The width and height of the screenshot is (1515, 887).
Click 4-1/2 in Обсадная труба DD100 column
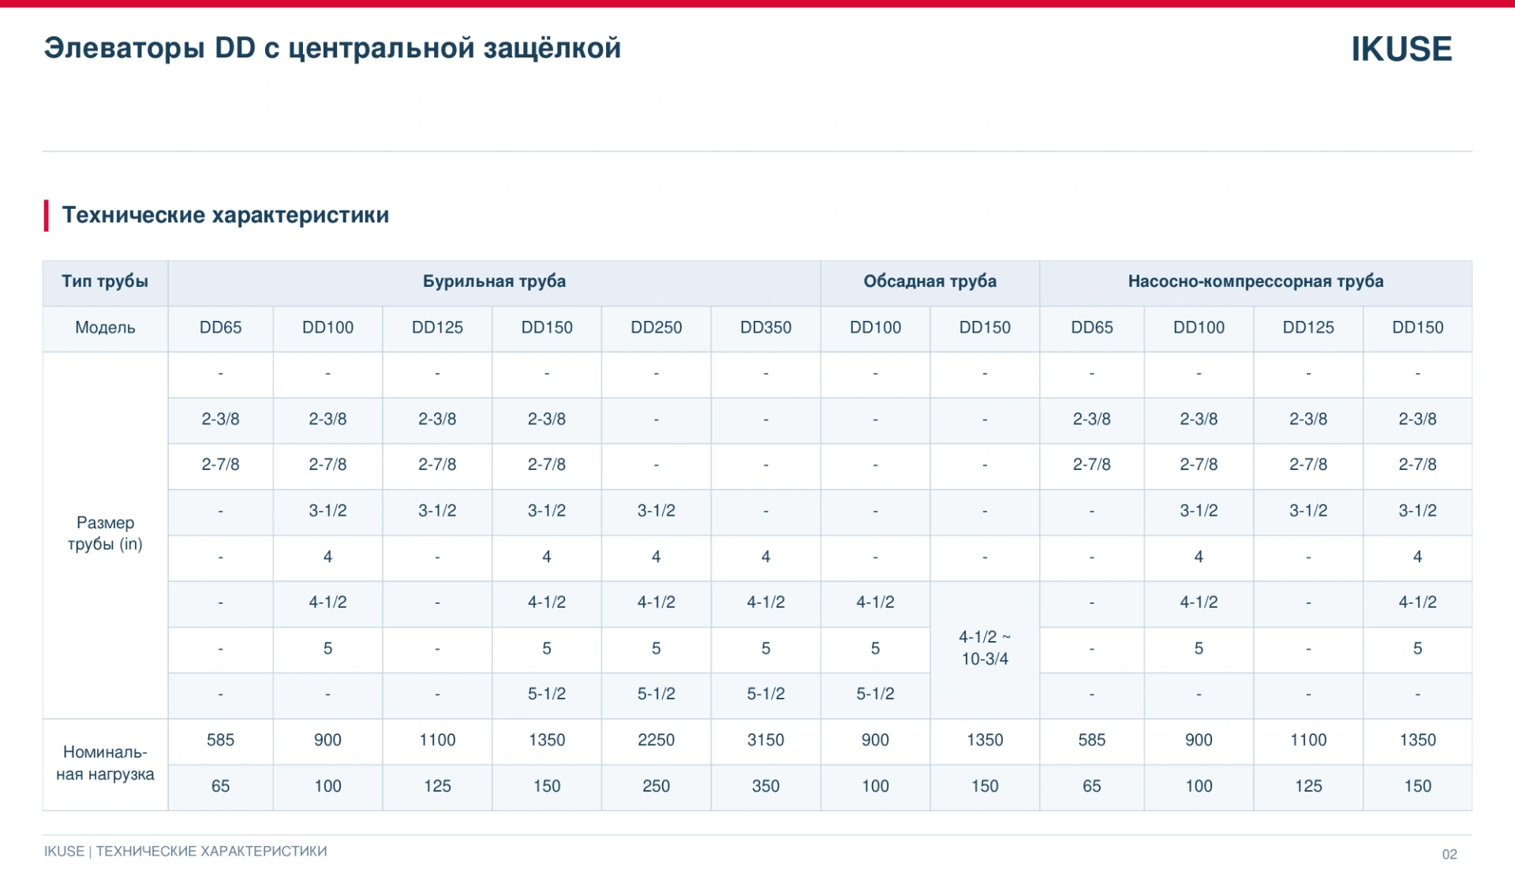tap(875, 602)
